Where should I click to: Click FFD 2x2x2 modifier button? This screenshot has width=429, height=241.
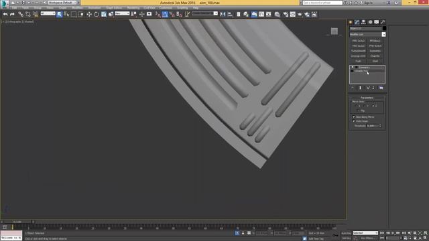[x=358, y=41]
